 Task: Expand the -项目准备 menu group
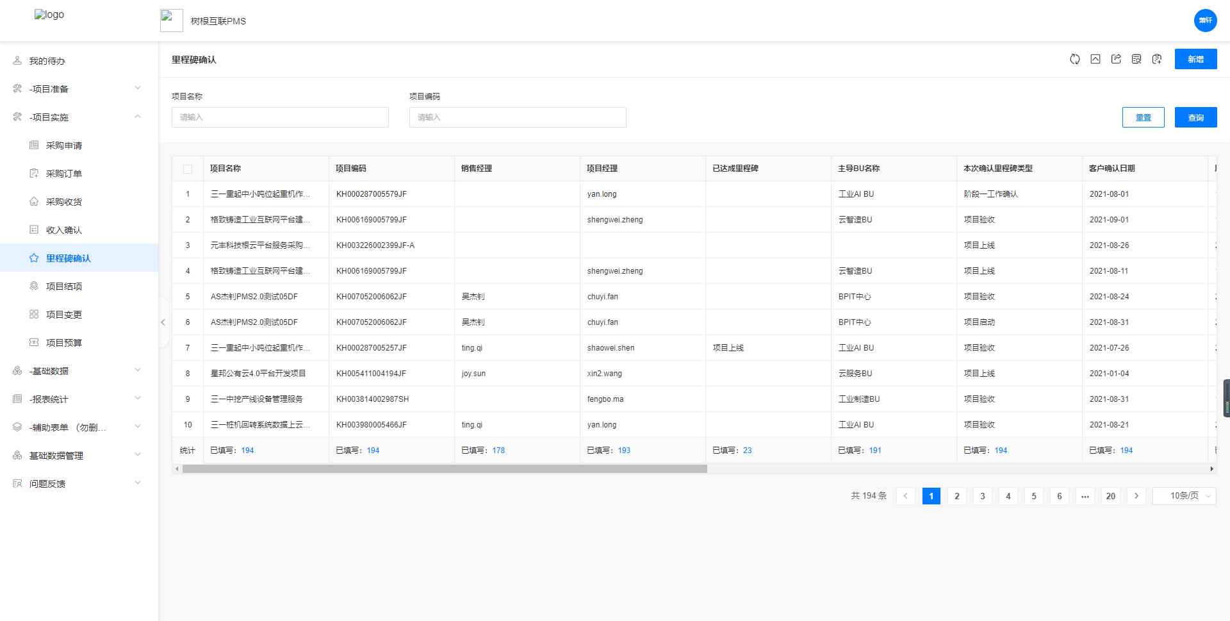pos(79,89)
